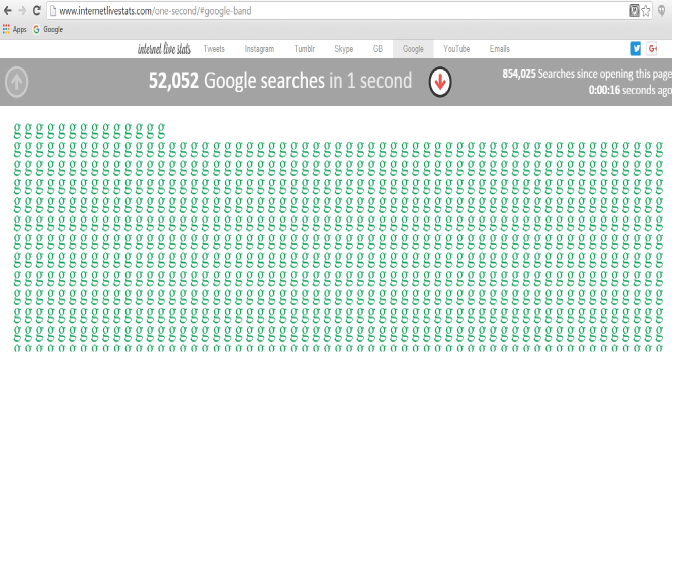
Task: Open the Google bookmark
Action: pos(48,29)
